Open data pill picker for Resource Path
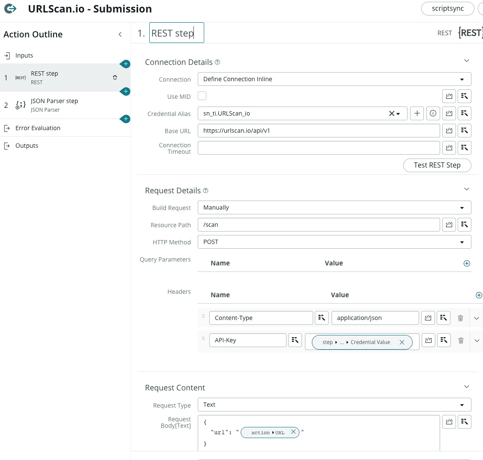Screen dimensions: 483x460 [465, 225]
